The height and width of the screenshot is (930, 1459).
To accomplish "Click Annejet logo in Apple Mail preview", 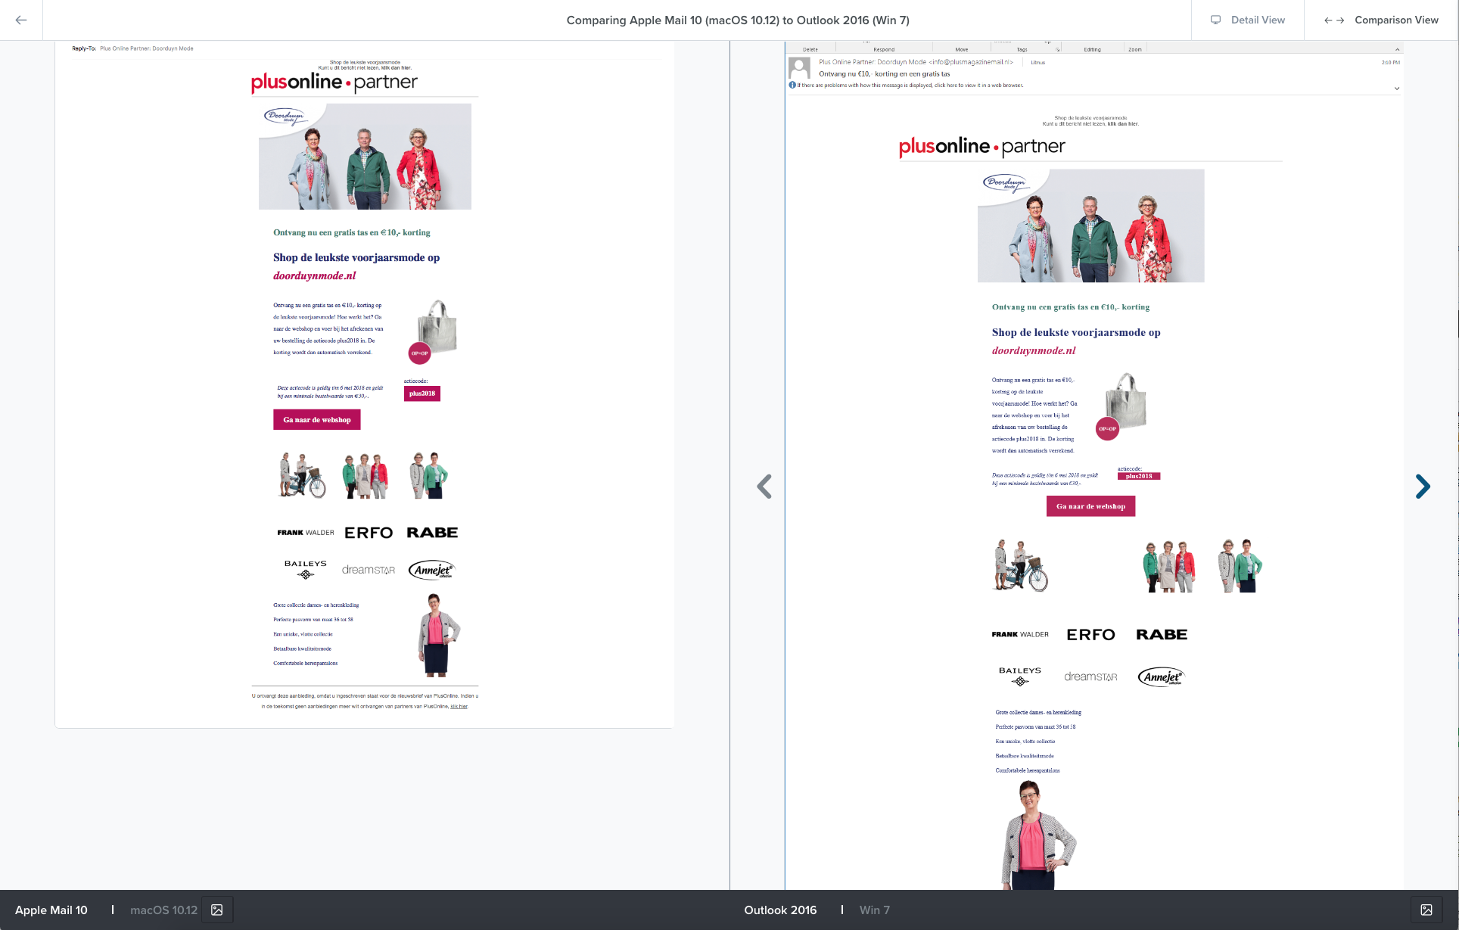I will coord(432,570).
